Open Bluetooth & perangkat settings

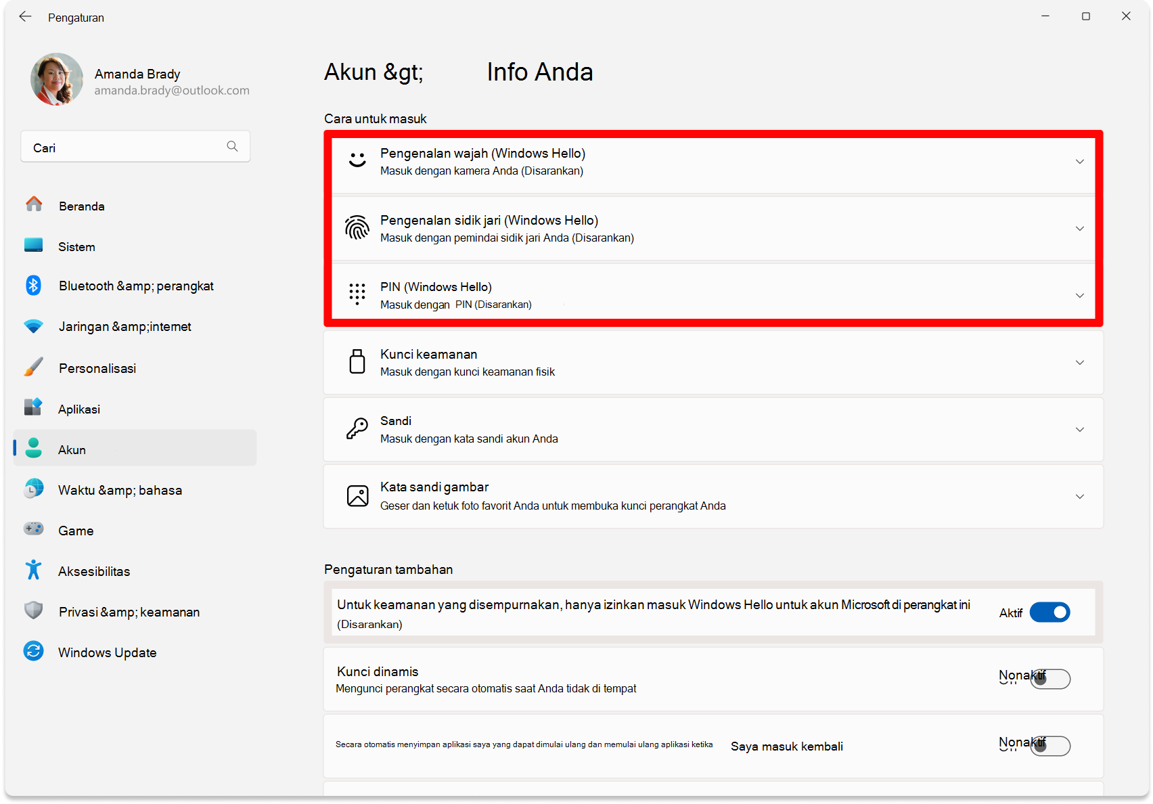click(x=135, y=286)
